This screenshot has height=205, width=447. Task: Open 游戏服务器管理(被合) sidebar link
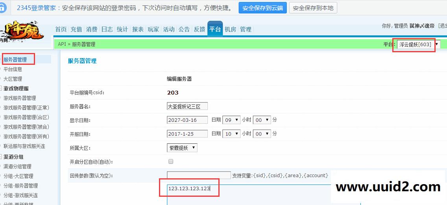tap(26, 127)
